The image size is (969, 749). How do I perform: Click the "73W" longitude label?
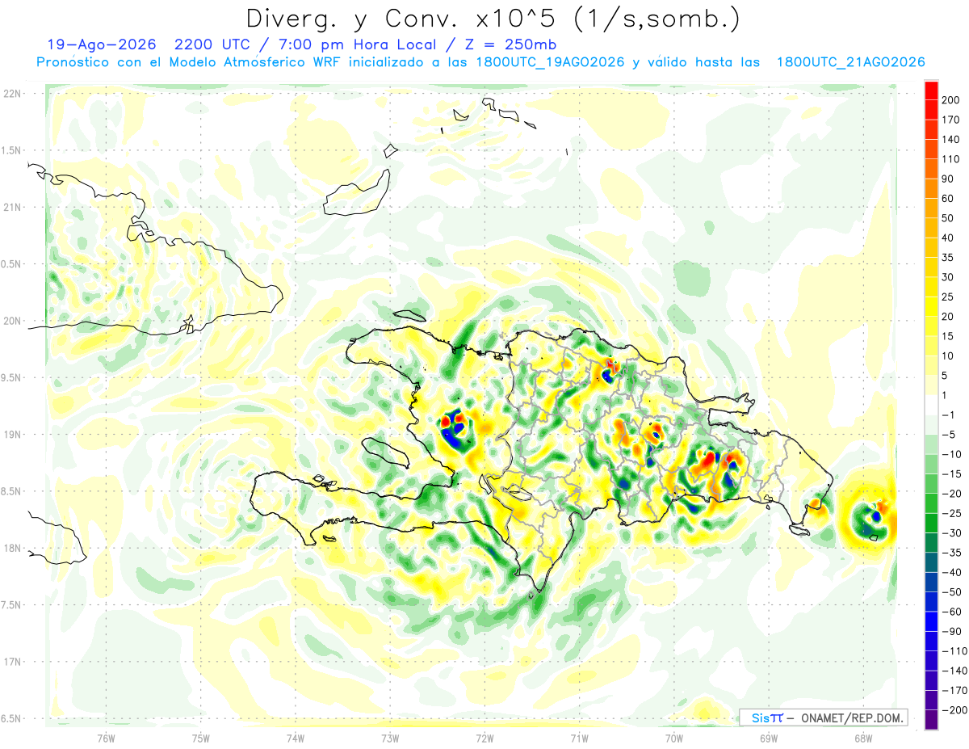pyautogui.click(x=390, y=738)
